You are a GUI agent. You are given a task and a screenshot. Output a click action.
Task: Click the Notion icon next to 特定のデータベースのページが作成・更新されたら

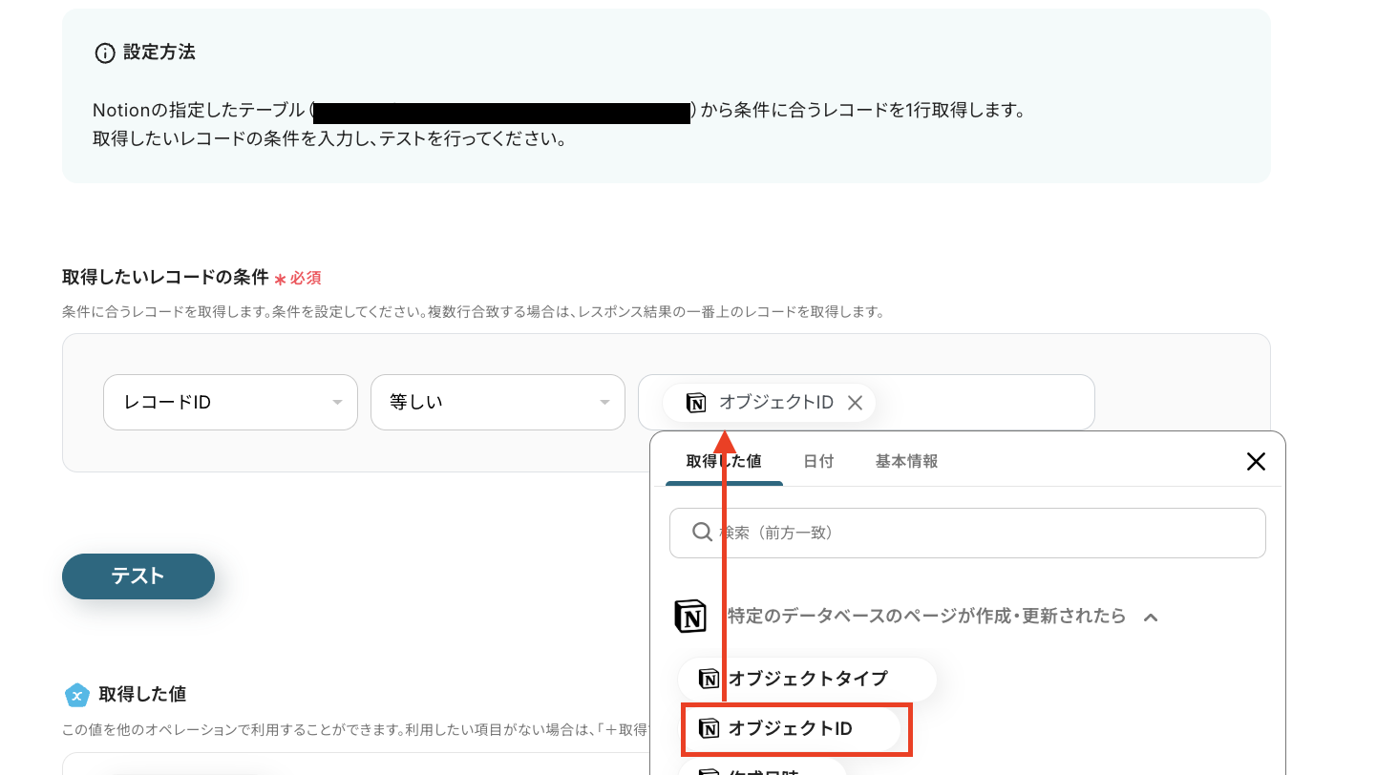tap(691, 616)
